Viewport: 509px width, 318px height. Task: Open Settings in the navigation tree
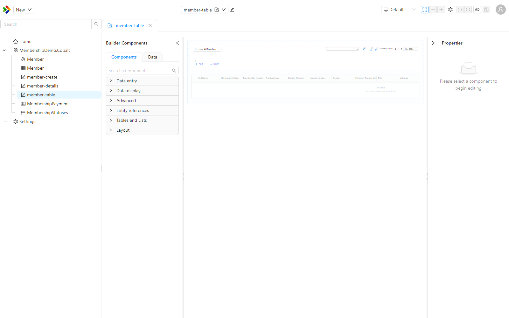(x=24, y=121)
